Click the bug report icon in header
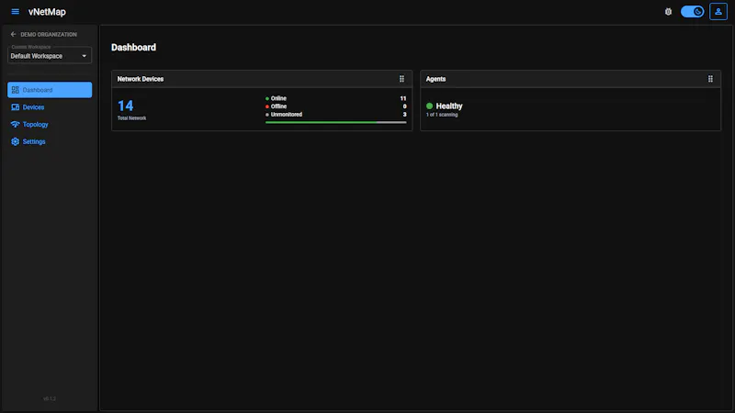Viewport: 735px width, 413px height. [x=668, y=12]
